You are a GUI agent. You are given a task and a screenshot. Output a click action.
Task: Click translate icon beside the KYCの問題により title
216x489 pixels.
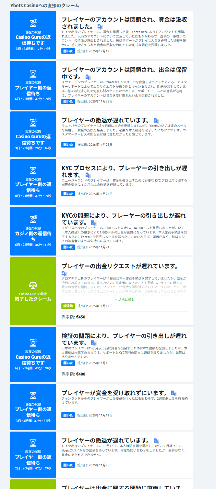[x=94, y=223]
